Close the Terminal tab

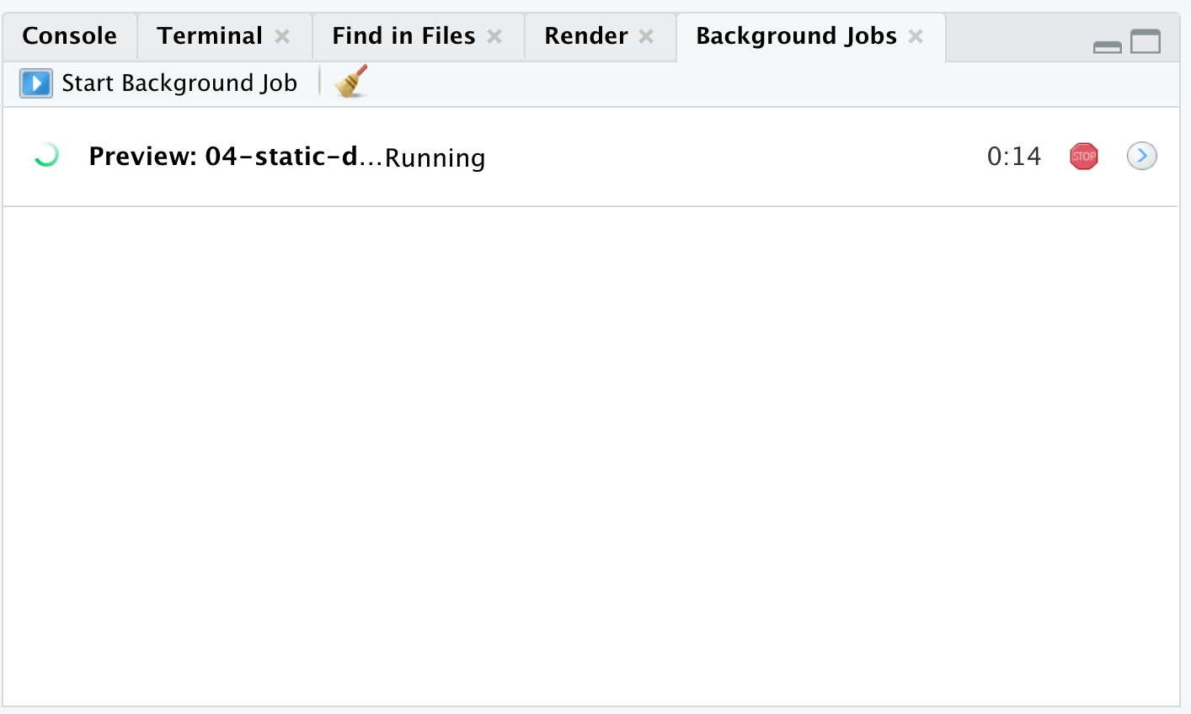pyautogui.click(x=283, y=36)
